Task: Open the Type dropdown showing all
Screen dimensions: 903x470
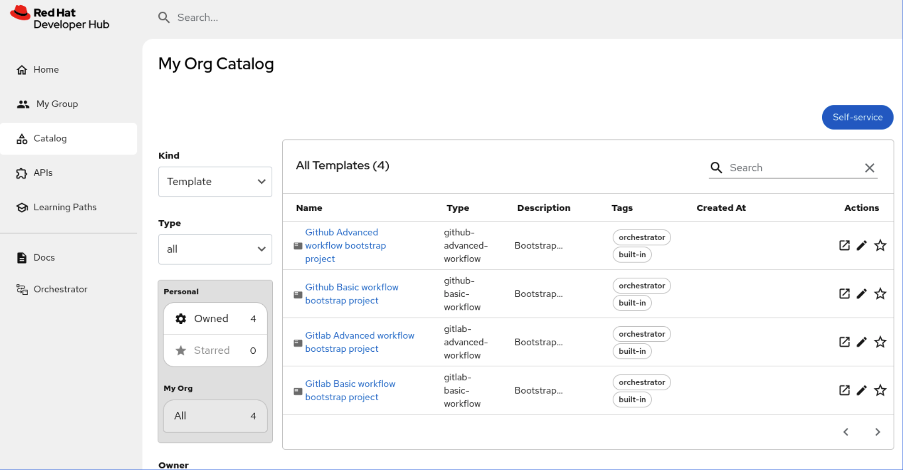Action: [215, 249]
